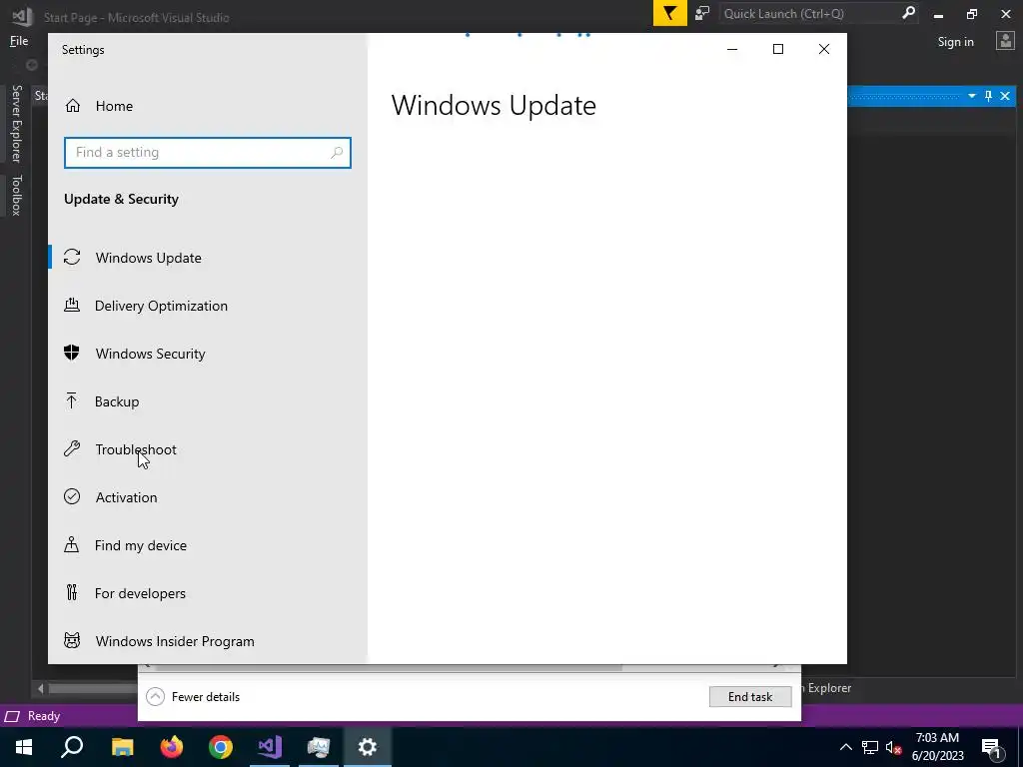Open Find my device settings
Image resolution: width=1023 pixels, height=767 pixels.
coord(140,545)
